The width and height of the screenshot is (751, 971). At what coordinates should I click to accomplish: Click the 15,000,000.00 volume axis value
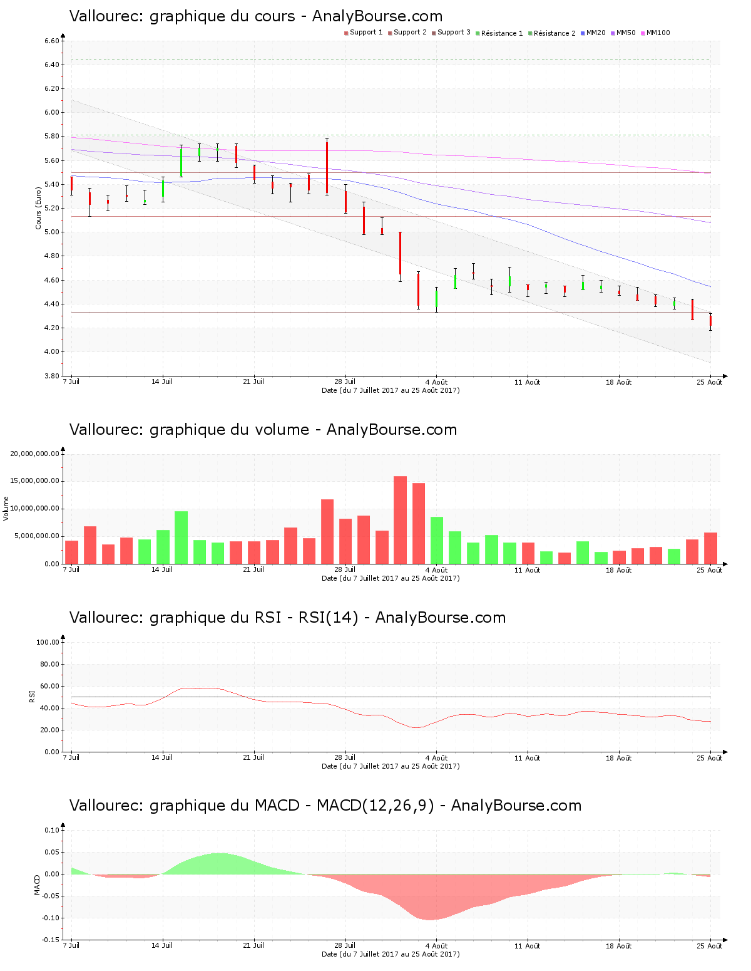(x=35, y=481)
